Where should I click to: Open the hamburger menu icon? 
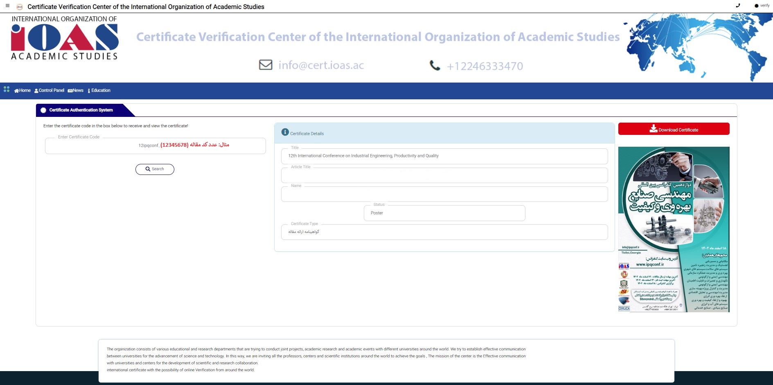tap(7, 6)
